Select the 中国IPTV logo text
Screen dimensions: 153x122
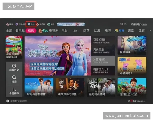point(139,24)
